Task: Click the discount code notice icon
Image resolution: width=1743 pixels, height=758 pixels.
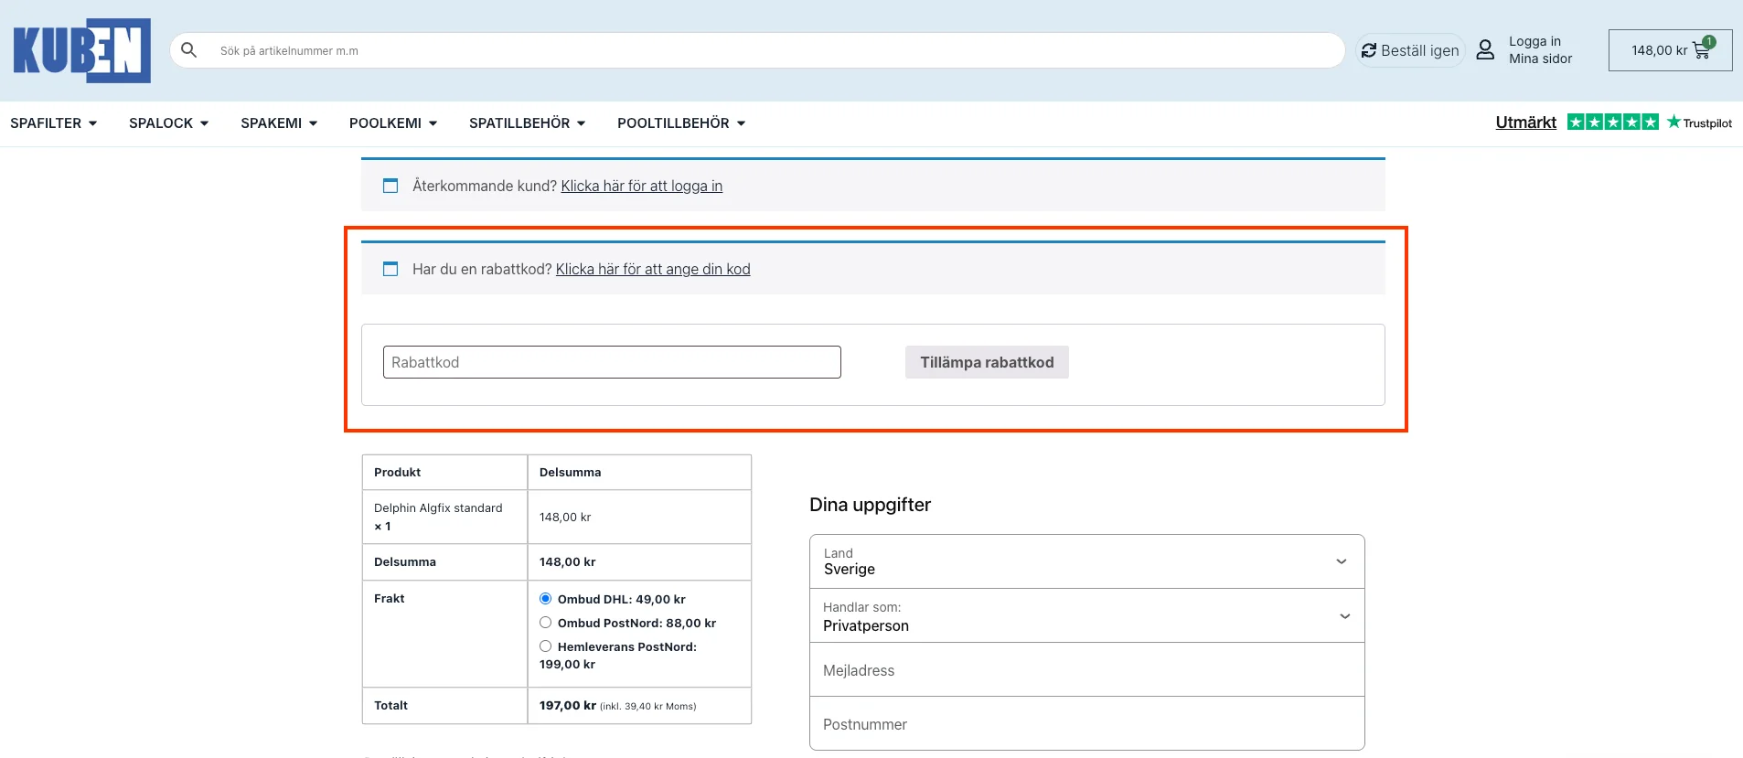Action: click(390, 269)
